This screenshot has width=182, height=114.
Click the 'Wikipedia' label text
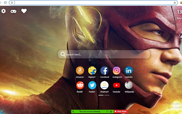point(129,92)
